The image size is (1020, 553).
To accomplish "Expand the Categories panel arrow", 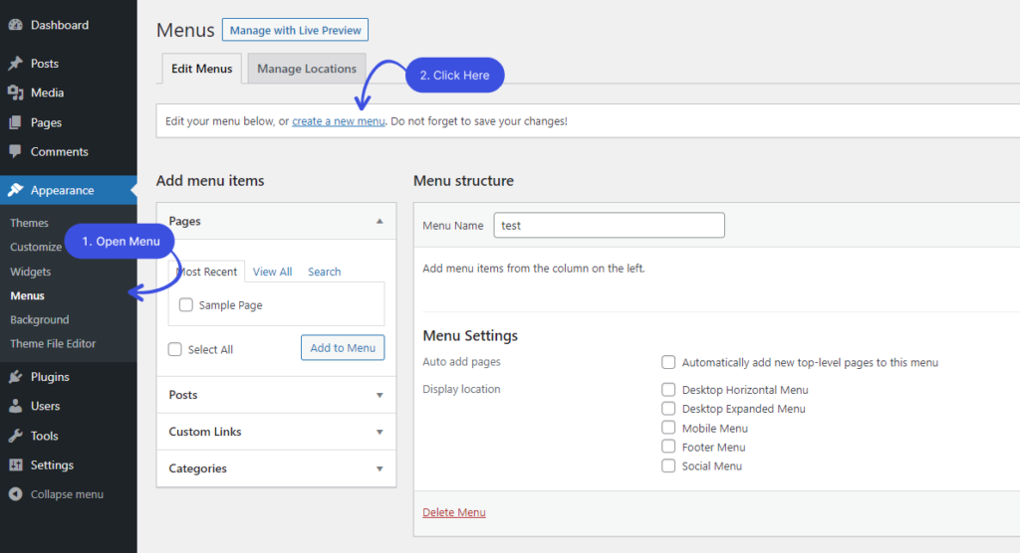I will click(380, 468).
